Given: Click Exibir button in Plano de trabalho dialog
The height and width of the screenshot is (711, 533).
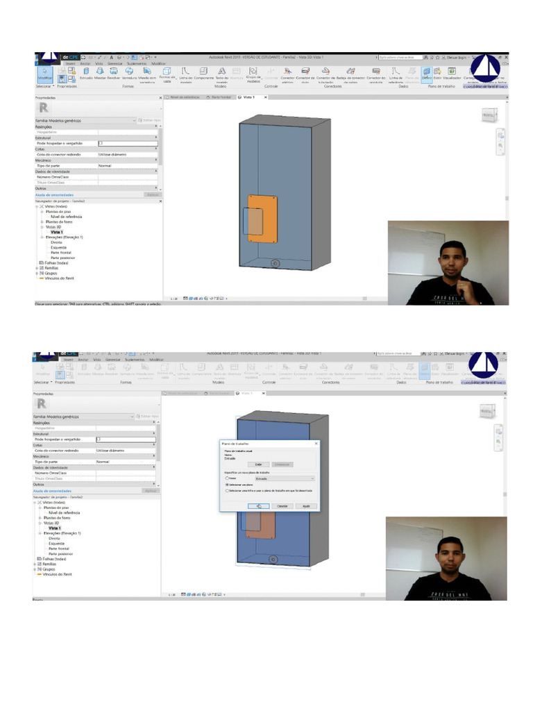Looking at the screenshot, I should tap(258, 465).
